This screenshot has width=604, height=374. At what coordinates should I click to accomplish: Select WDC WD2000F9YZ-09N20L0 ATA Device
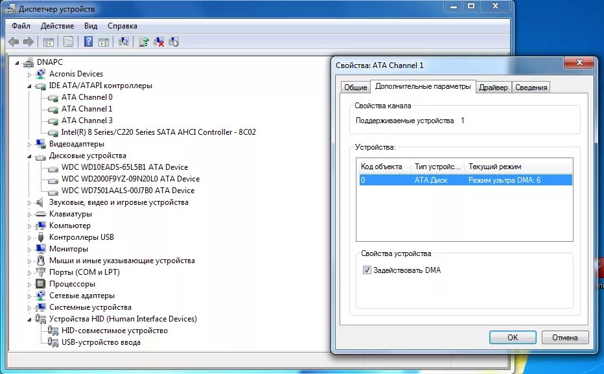tap(130, 179)
